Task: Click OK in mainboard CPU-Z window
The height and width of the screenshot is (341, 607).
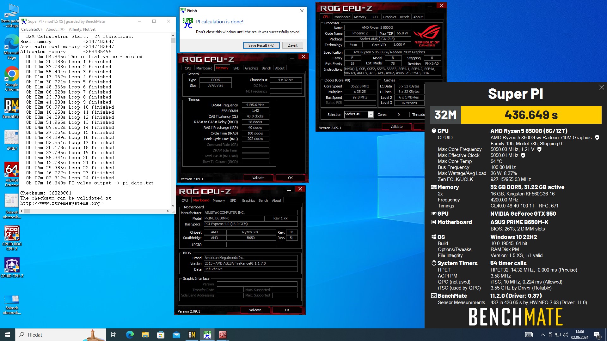Action: coord(287,310)
